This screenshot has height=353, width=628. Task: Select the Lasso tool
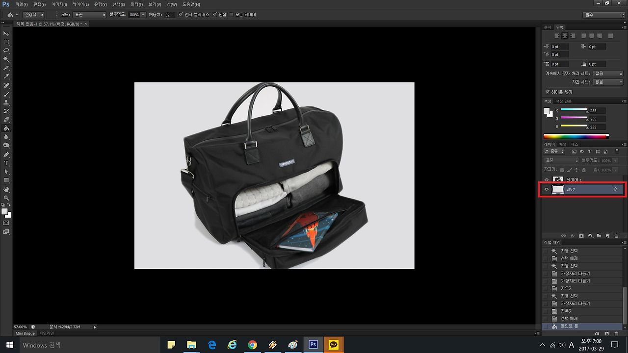[6, 50]
